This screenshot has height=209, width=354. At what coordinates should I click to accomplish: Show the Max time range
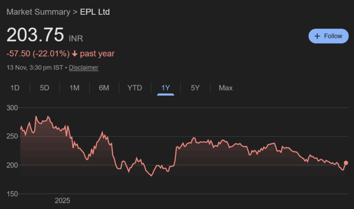click(x=225, y=88)
